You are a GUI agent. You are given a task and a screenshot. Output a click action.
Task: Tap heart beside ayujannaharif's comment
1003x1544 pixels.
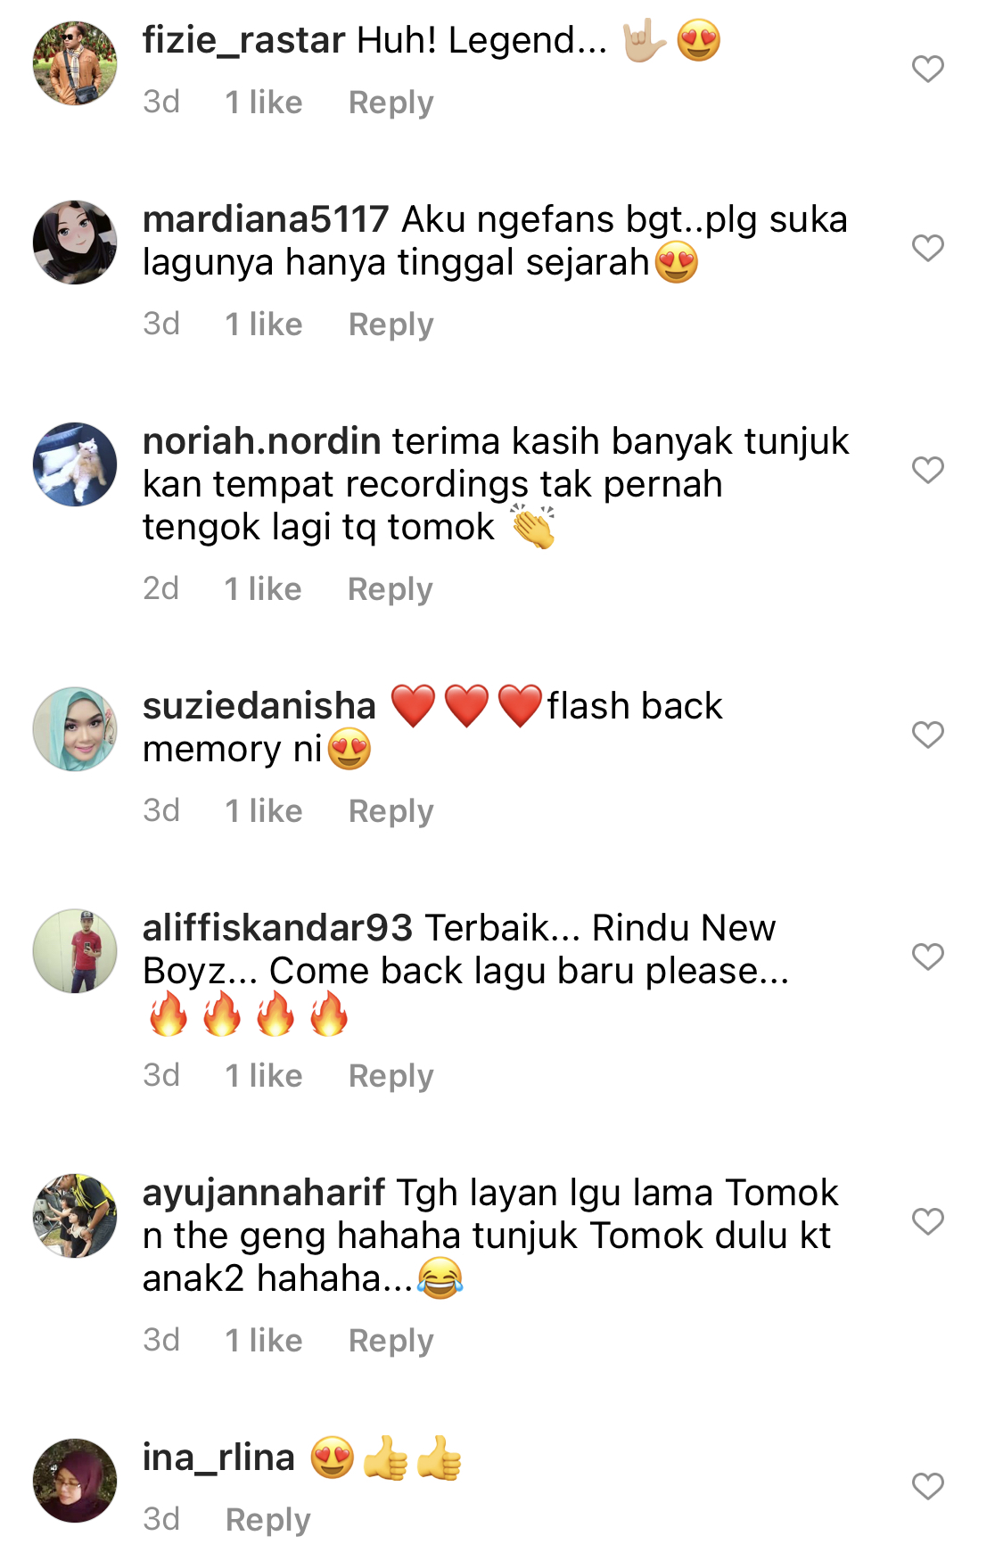pyautogui.click(x=928, y=1221)
